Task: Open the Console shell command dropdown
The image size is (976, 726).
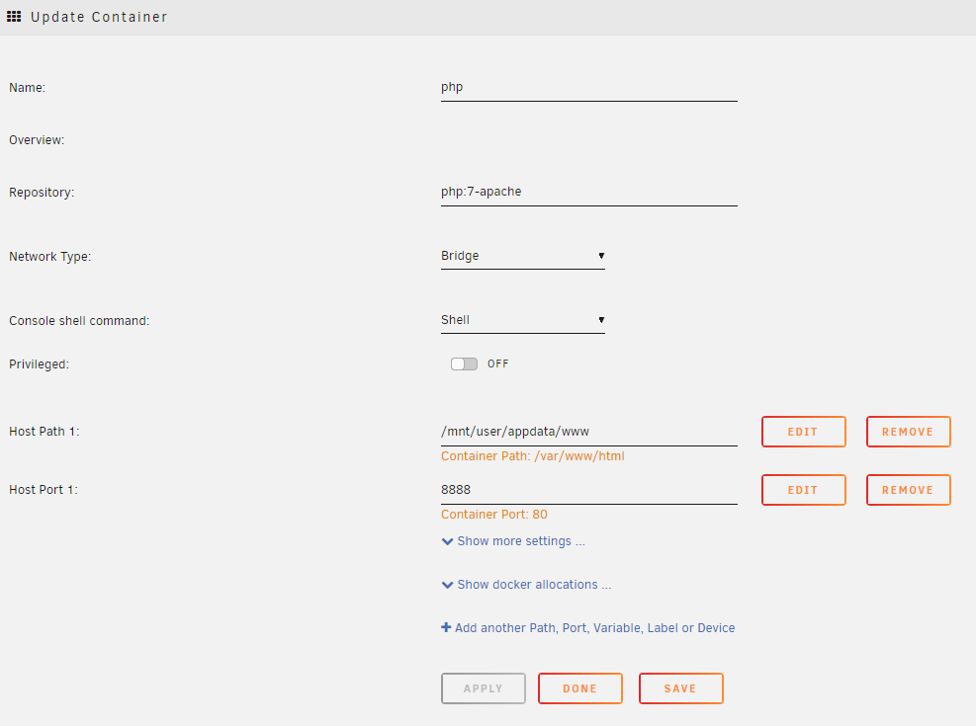Action: [x=523, y=320]
